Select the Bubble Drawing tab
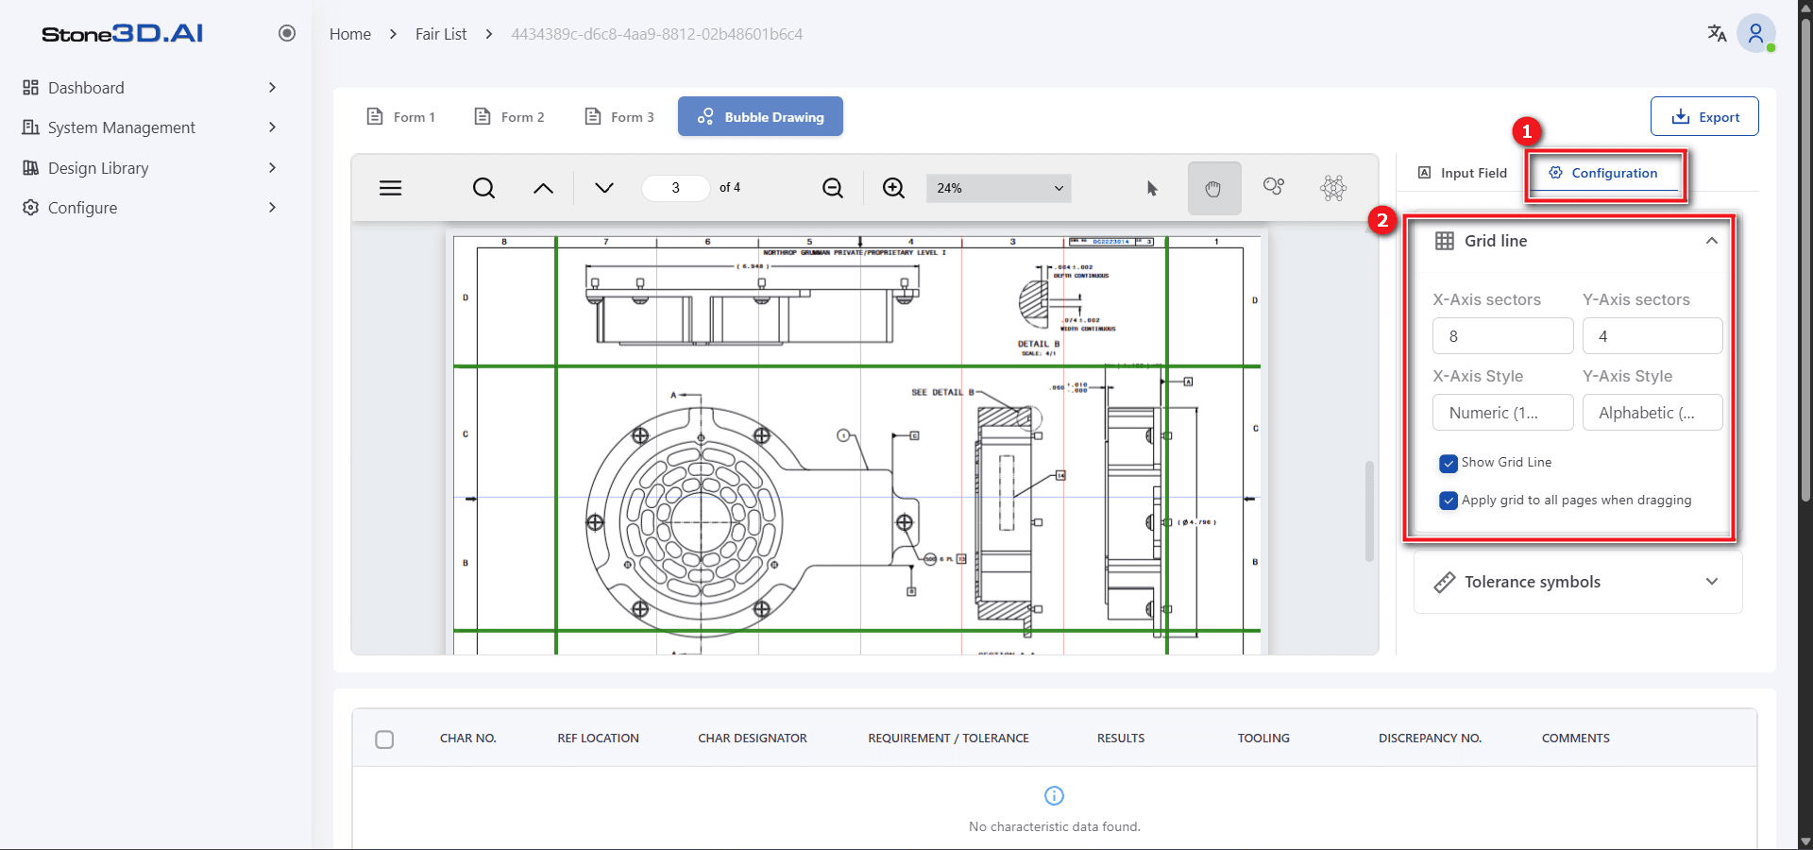The width and height of the screenshot is (1813, 850). tap(760, 116)
